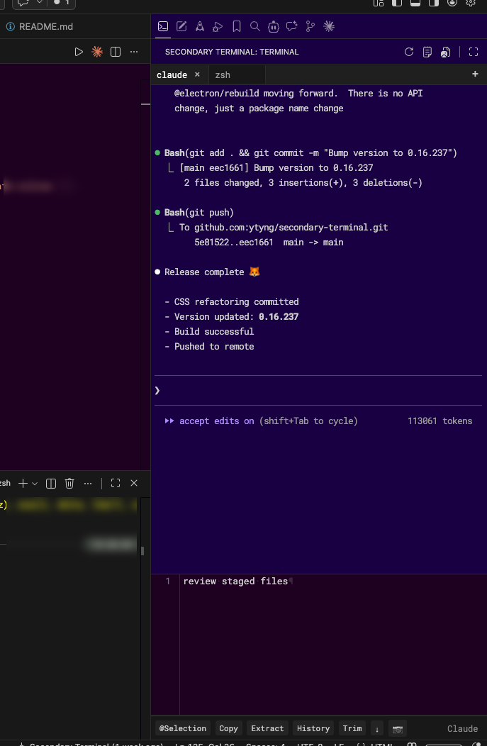Screen dimensions: 487x746
Task: Open the Copilot robot icon panel
Action: pyautogui.click(x=274, y=27)
